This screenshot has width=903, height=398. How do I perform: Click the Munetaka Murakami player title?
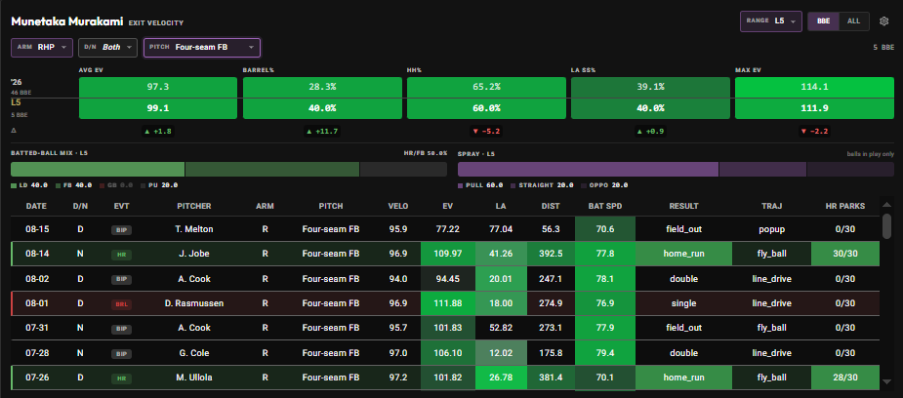tap(66, 21)
